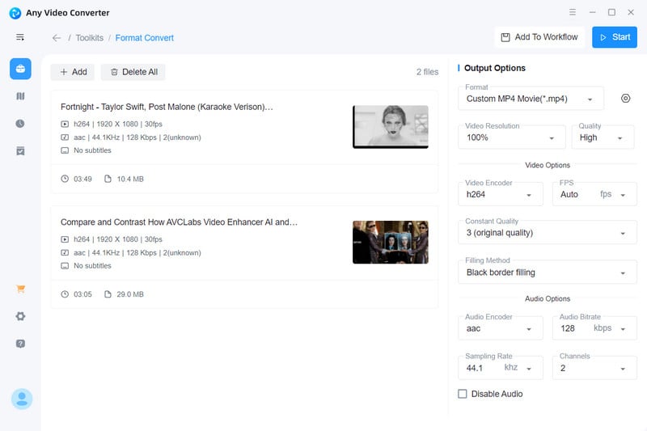Click audio stream icon of Compare and Contrast file

(x=65, y=252)
